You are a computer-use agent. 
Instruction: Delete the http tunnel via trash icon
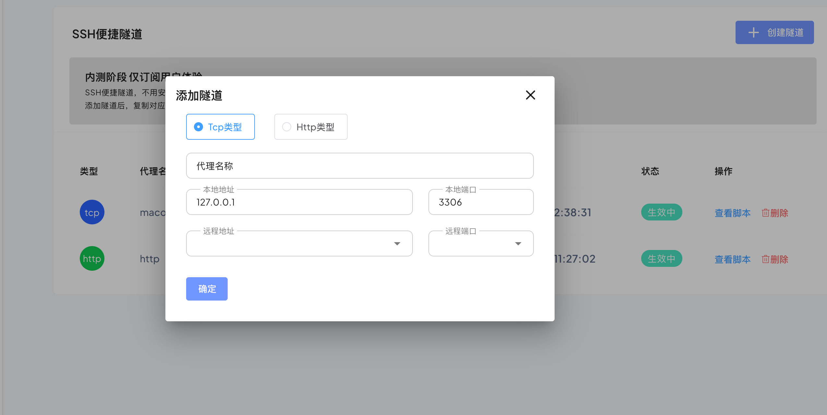tap(766, 259)
